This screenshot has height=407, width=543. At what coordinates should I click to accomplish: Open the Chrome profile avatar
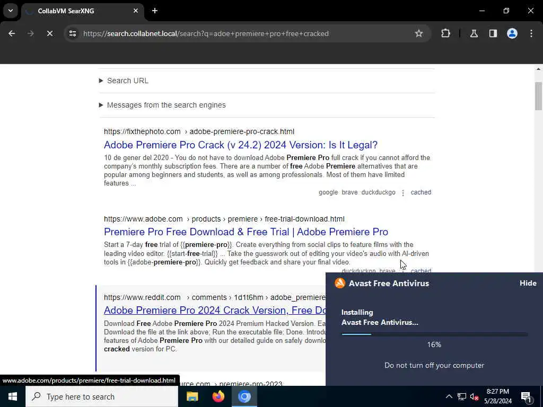point(512,33)
